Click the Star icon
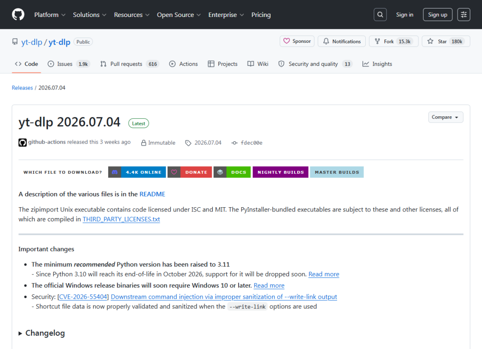482x349 pixels. [x=430, y=41]
